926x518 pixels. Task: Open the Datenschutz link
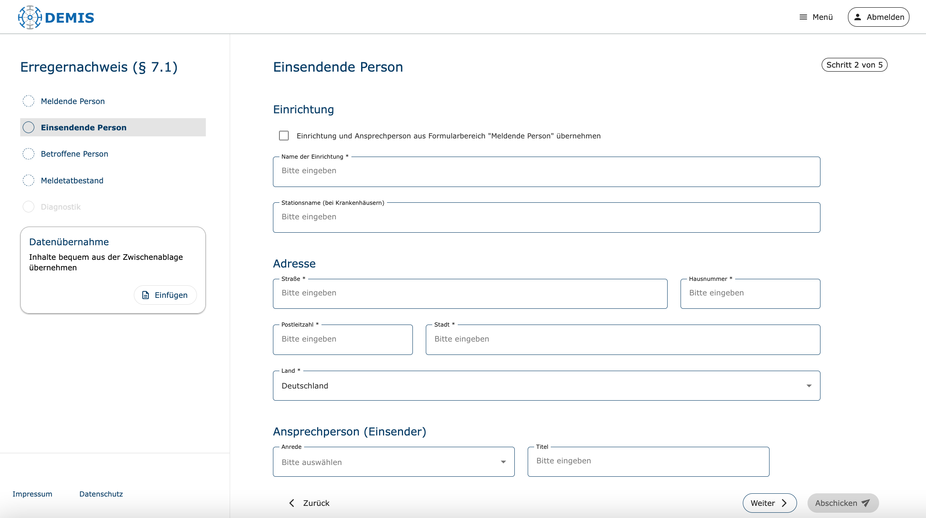click(101, 494)
